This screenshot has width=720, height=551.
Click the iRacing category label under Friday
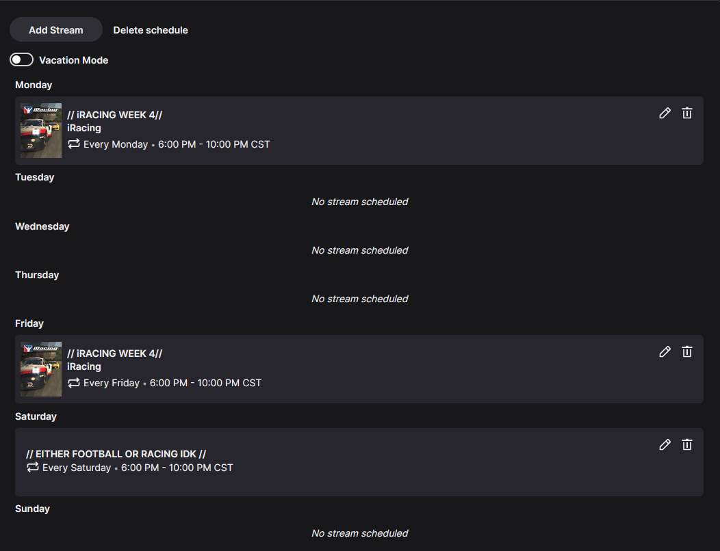tap(84, 366)
